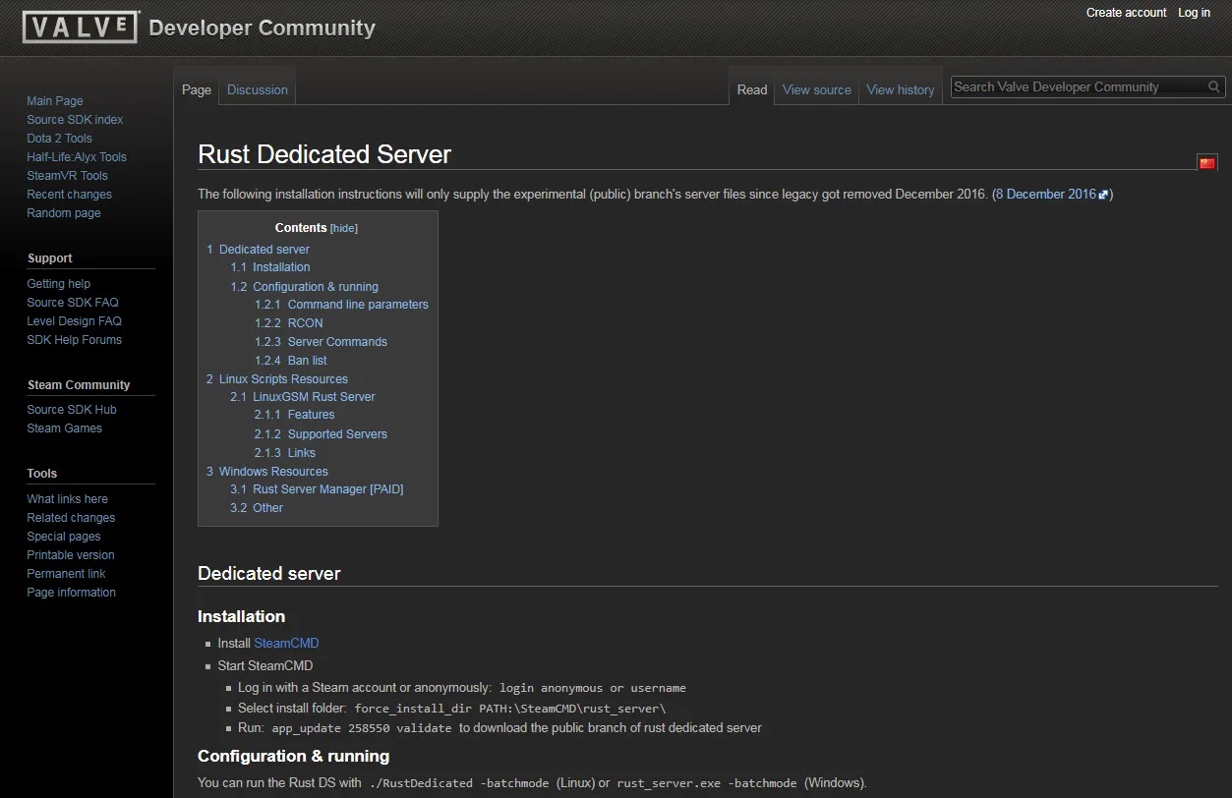
Task: Open the 8 December 2016 external link
Action: click(x=1051, y=195)
